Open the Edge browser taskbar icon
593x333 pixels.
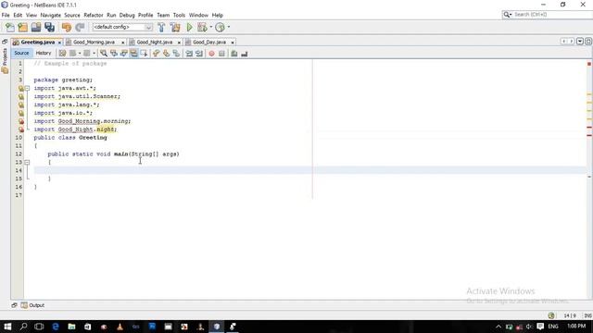click(x=56, y=327)
